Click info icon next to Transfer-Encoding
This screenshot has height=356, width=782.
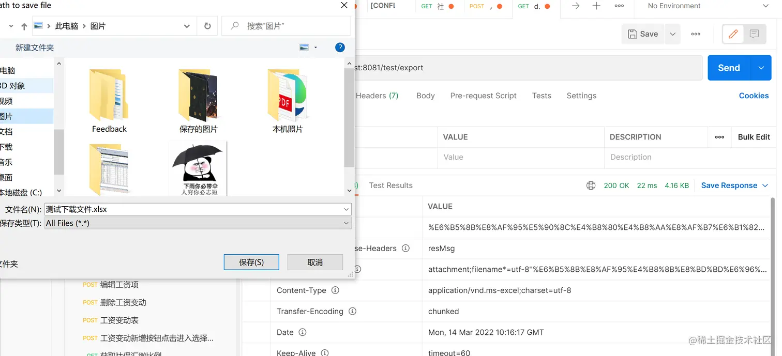[353, 312]
